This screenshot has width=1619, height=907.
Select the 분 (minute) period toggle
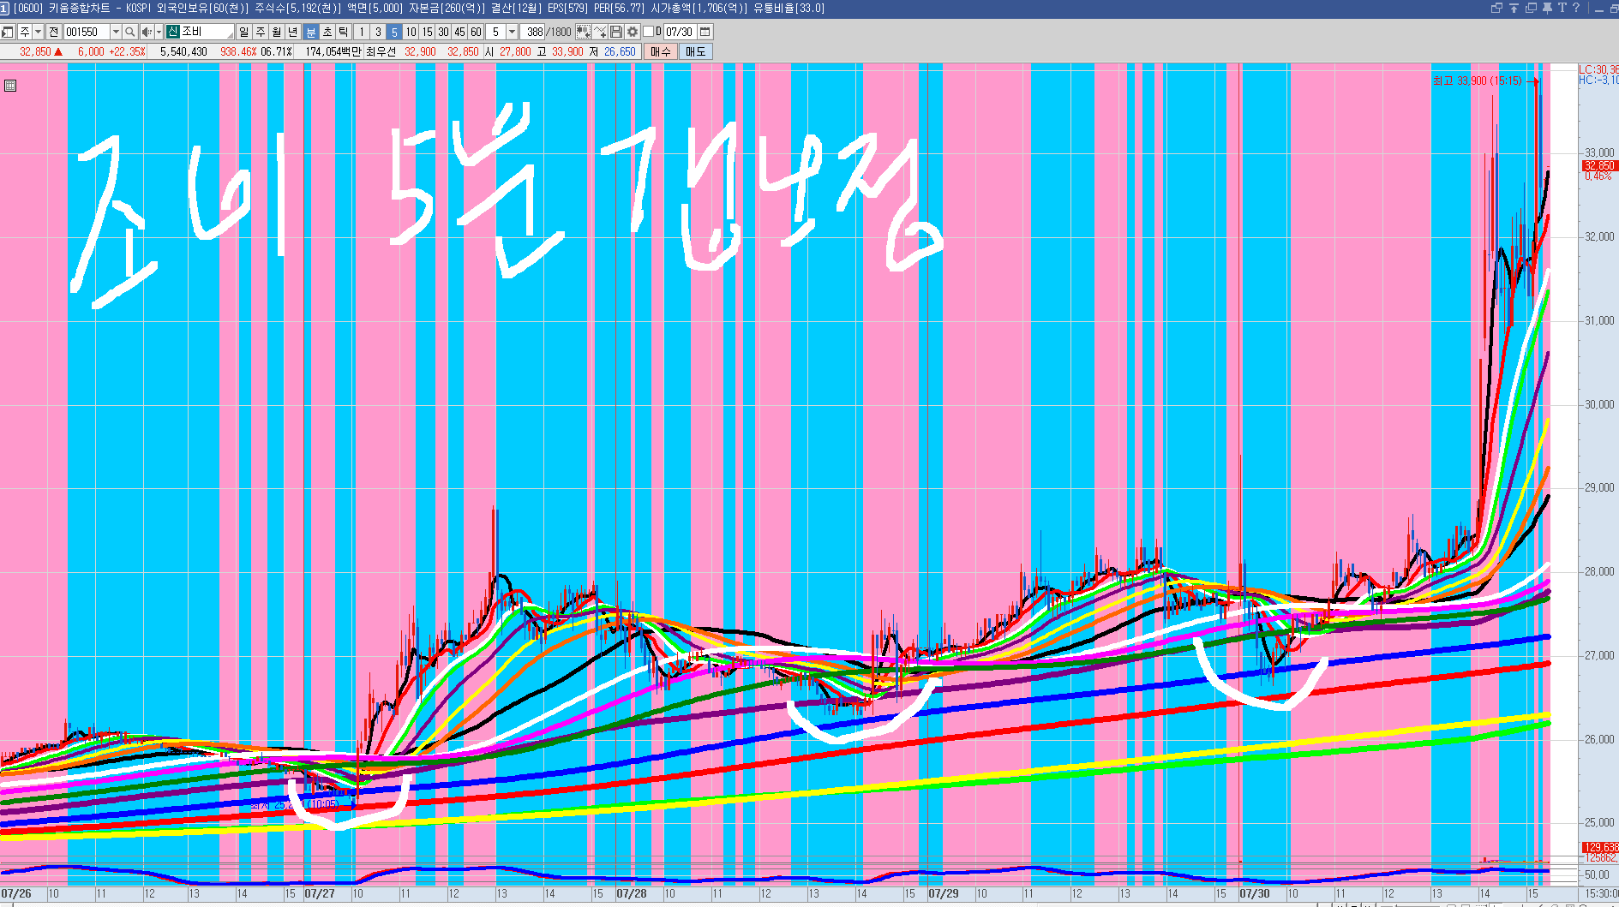311,32
